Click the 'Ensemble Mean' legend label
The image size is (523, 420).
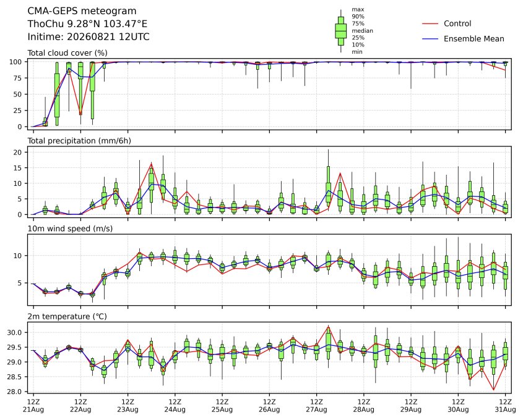coord(473,39)
